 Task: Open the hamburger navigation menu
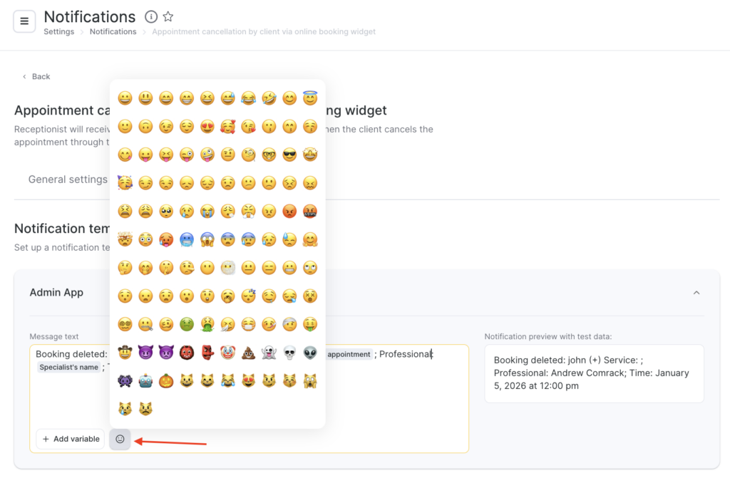(24, 21)
